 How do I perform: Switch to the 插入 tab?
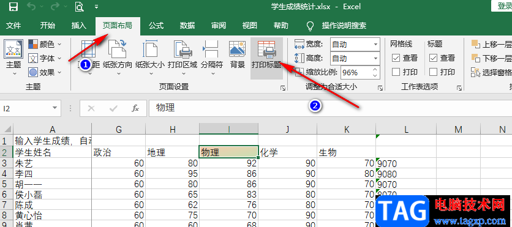click(78, 26)
